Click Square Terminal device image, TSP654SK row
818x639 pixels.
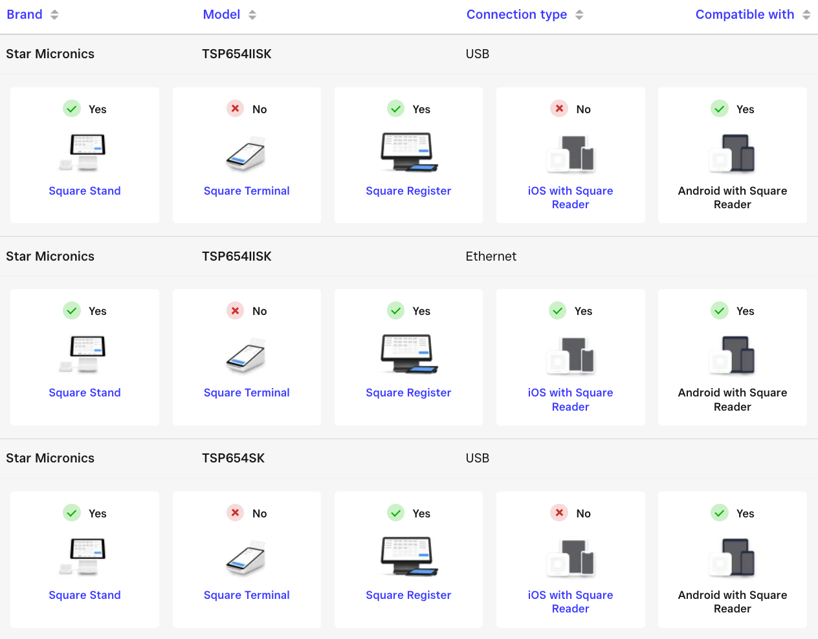pos(247,558)
